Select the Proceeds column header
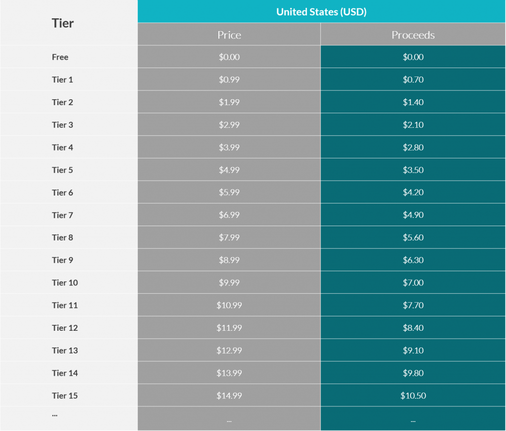The width and height of the screenshot is (506, 431). click(413, 35)
